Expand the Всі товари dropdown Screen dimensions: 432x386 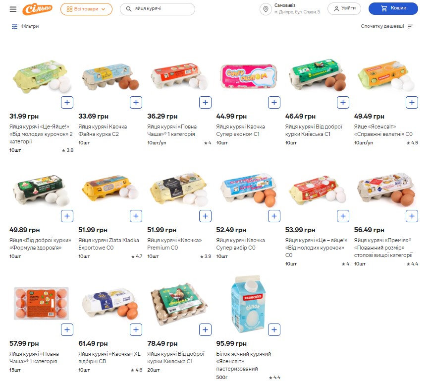(86, 9)
